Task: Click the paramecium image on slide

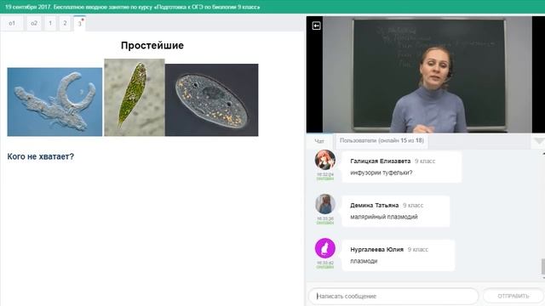Action: pyautogui.click(x=212, y=100)
